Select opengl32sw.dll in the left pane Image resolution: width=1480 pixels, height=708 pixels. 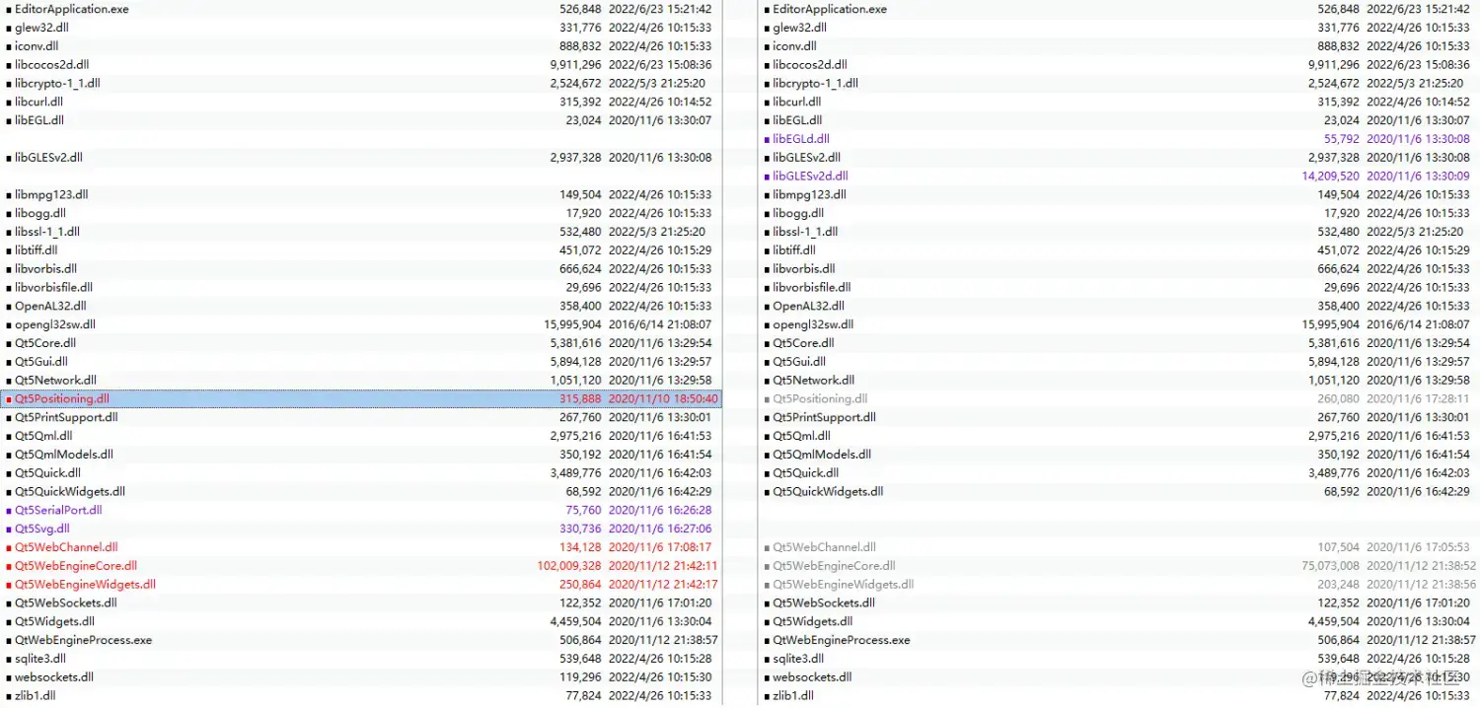54,324
